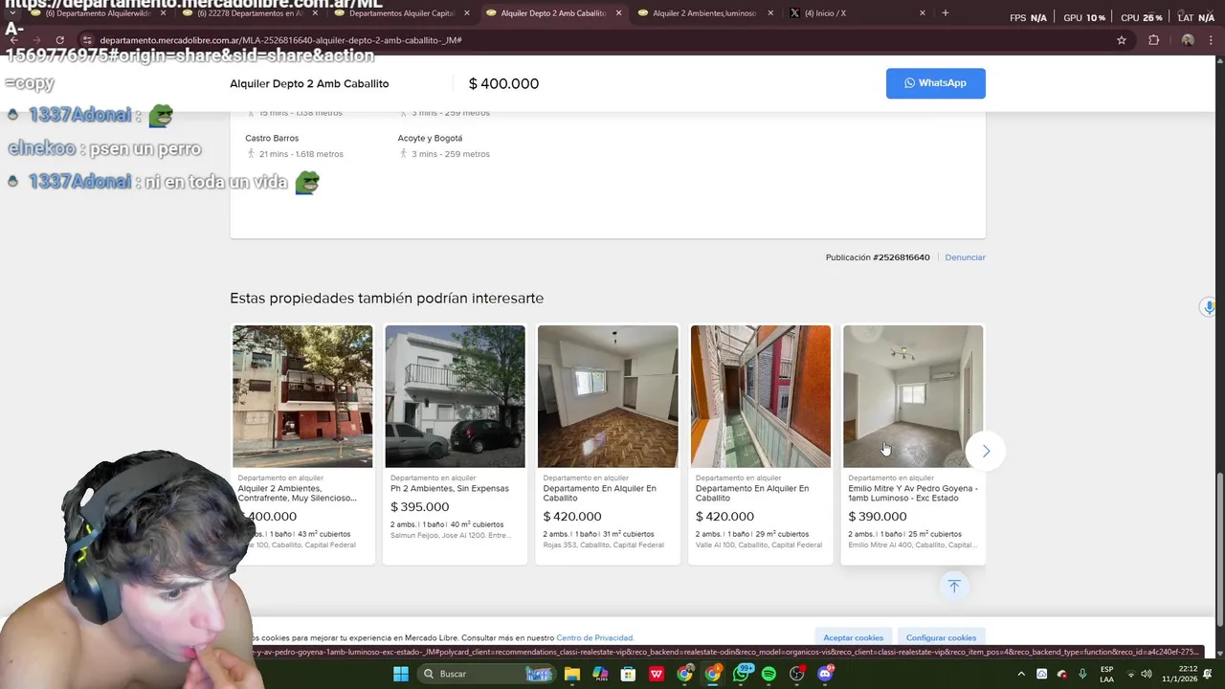Click the back-to-top arrow button
The width and height of the screenshot is (1225, 689).
coord(953,586)
